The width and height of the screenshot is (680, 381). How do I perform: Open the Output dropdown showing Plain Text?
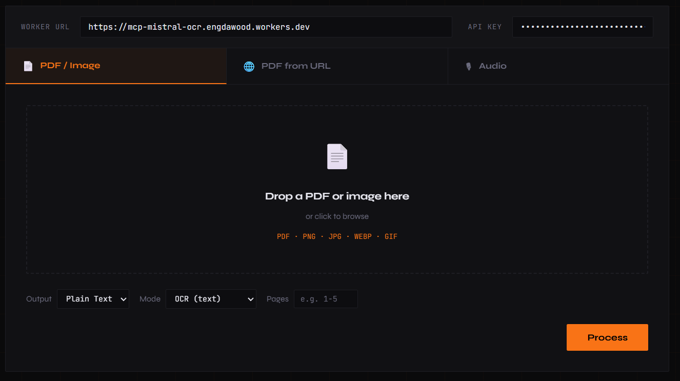coord(93,299)
